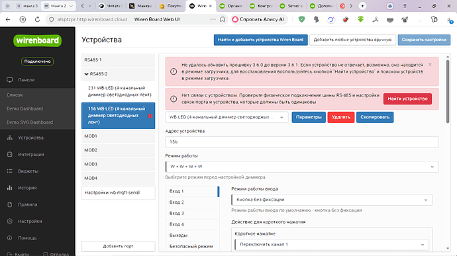Switch to Читать browser tab
This screenshot has width=457, height=256.
111,6
